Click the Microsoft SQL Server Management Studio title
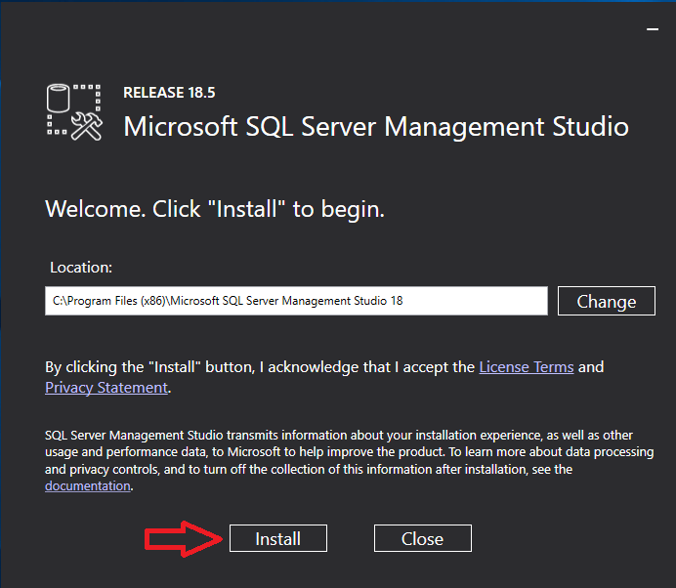Image resolution: width=676 pixels, height=588 pixels. point(376,127)
